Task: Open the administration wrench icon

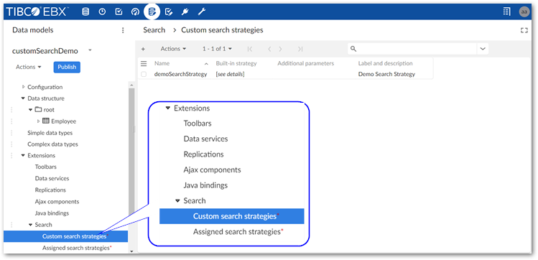Action: [x=202, y=12]
